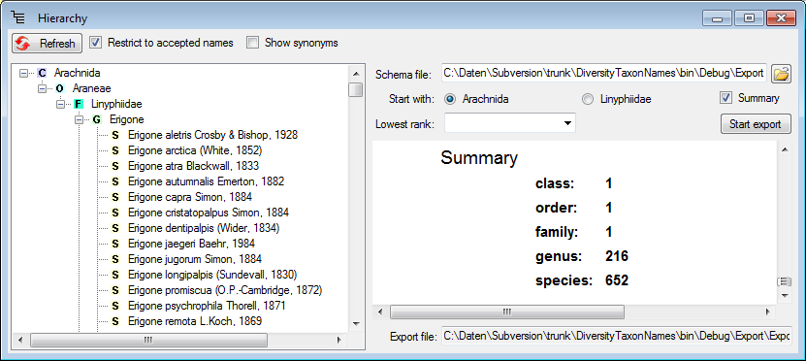Open the Lowest rank dropdown

[x=567, y=123]
